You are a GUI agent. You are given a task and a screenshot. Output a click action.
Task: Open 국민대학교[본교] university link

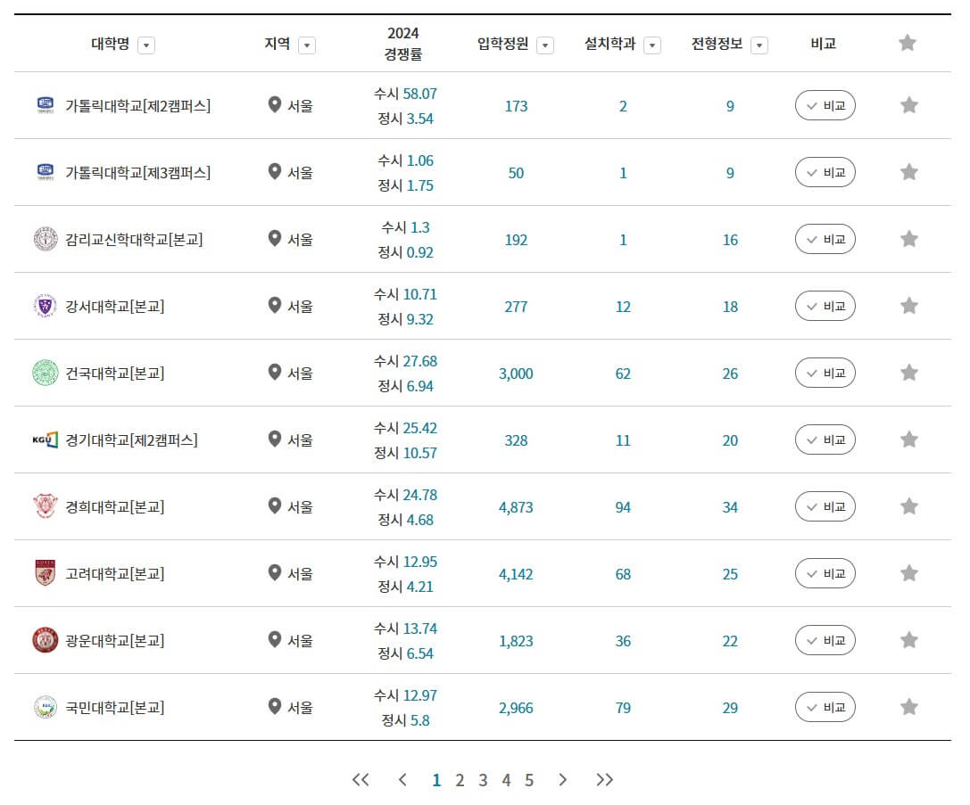coord(115,708)
